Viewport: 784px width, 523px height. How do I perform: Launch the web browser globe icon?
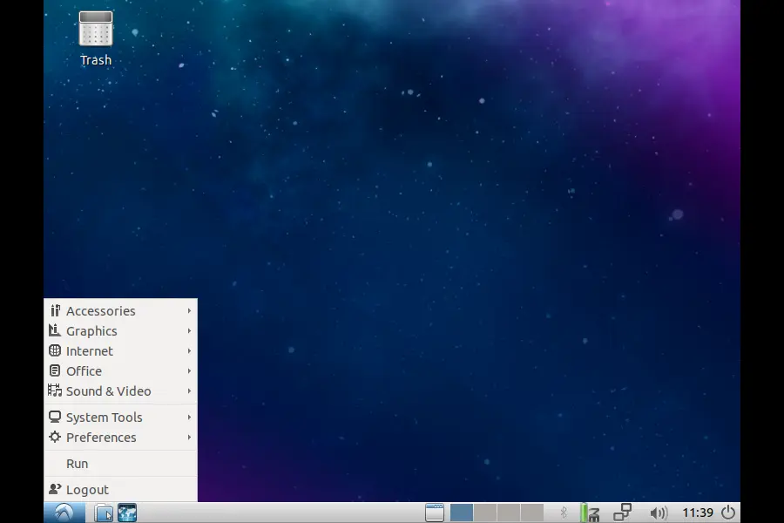(127, 513)
